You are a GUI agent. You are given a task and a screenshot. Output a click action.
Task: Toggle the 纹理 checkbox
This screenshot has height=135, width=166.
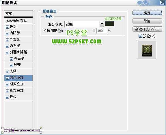coord(11,65)
